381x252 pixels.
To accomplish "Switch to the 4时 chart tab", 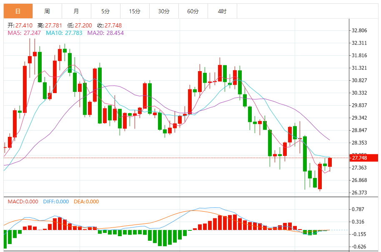I will point(222,11).
